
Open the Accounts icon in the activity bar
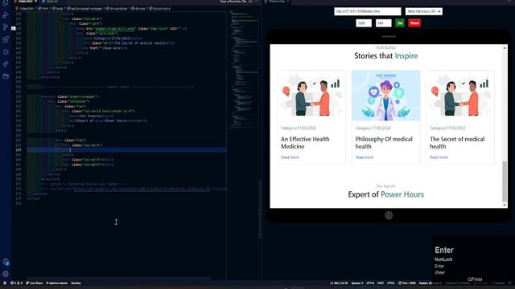coord(6,262)
